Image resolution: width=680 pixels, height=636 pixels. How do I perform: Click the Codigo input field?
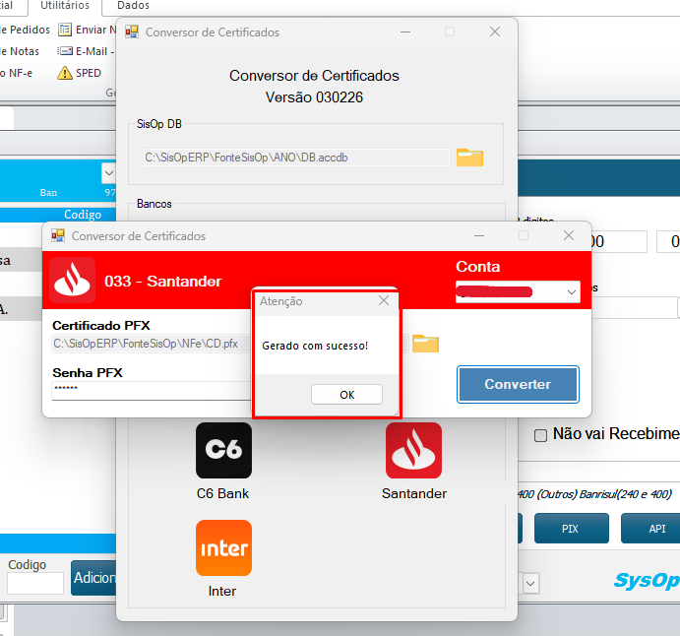click(35, 584)
